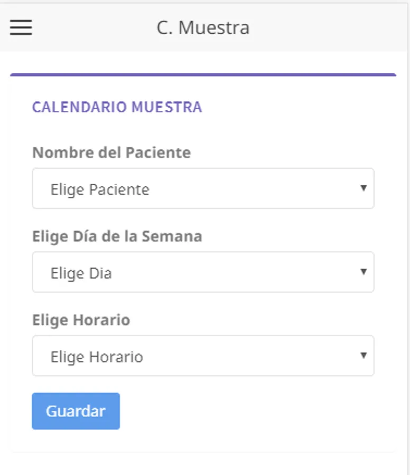Screen dimensions: 410x475
Task: Click the purple bar atop the form card
Action: click(x=203, y=75)
